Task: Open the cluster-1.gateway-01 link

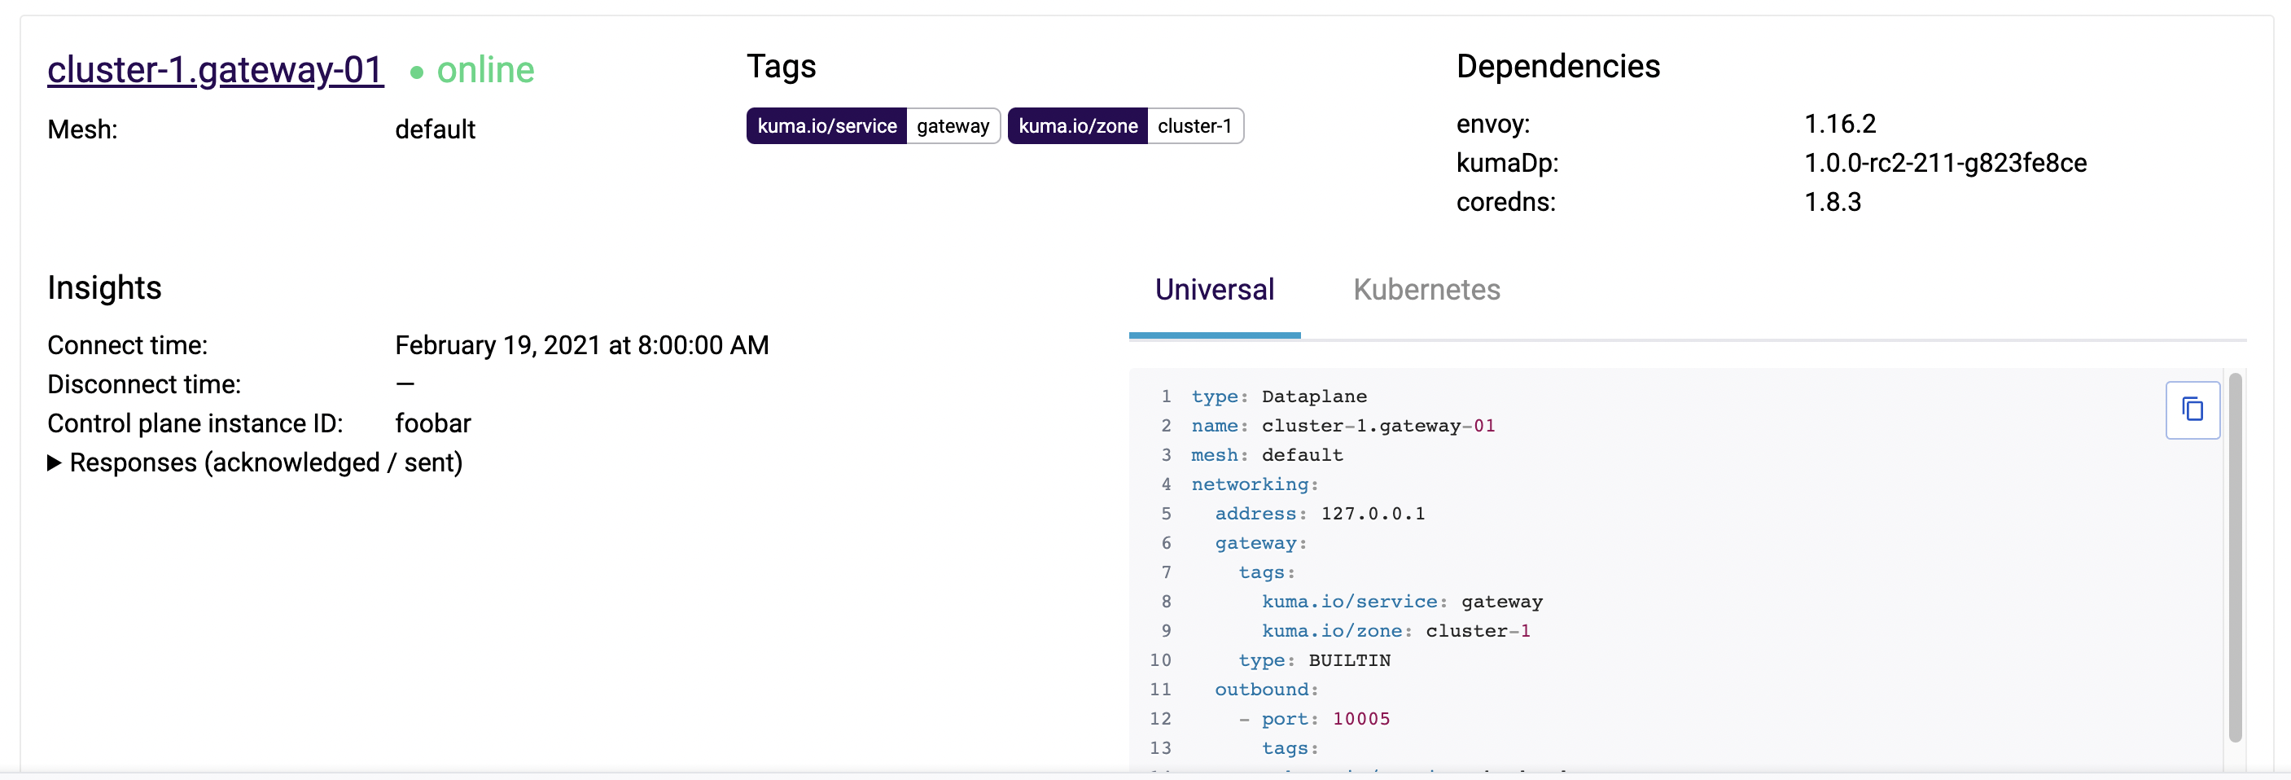Action: [214, 69]
